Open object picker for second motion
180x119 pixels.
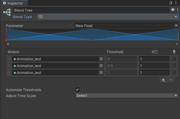pyautogui.click(x=101, y=66)
